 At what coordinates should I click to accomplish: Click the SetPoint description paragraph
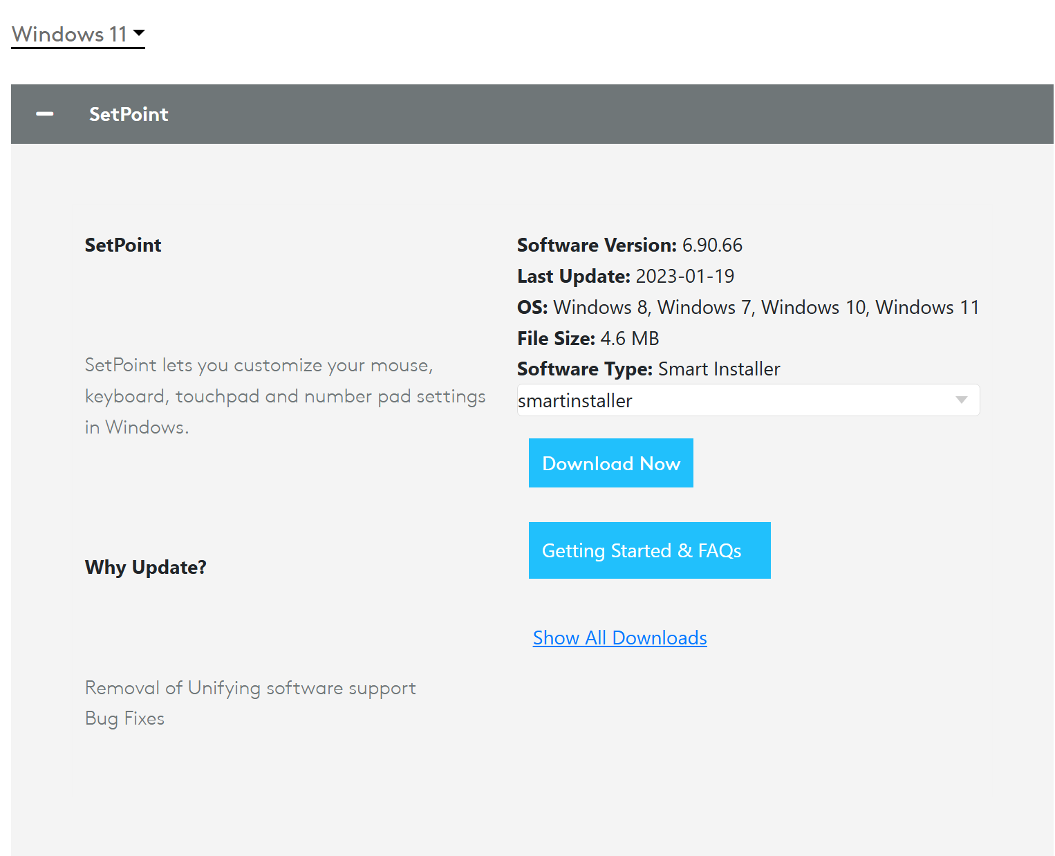tap(285, 396)
